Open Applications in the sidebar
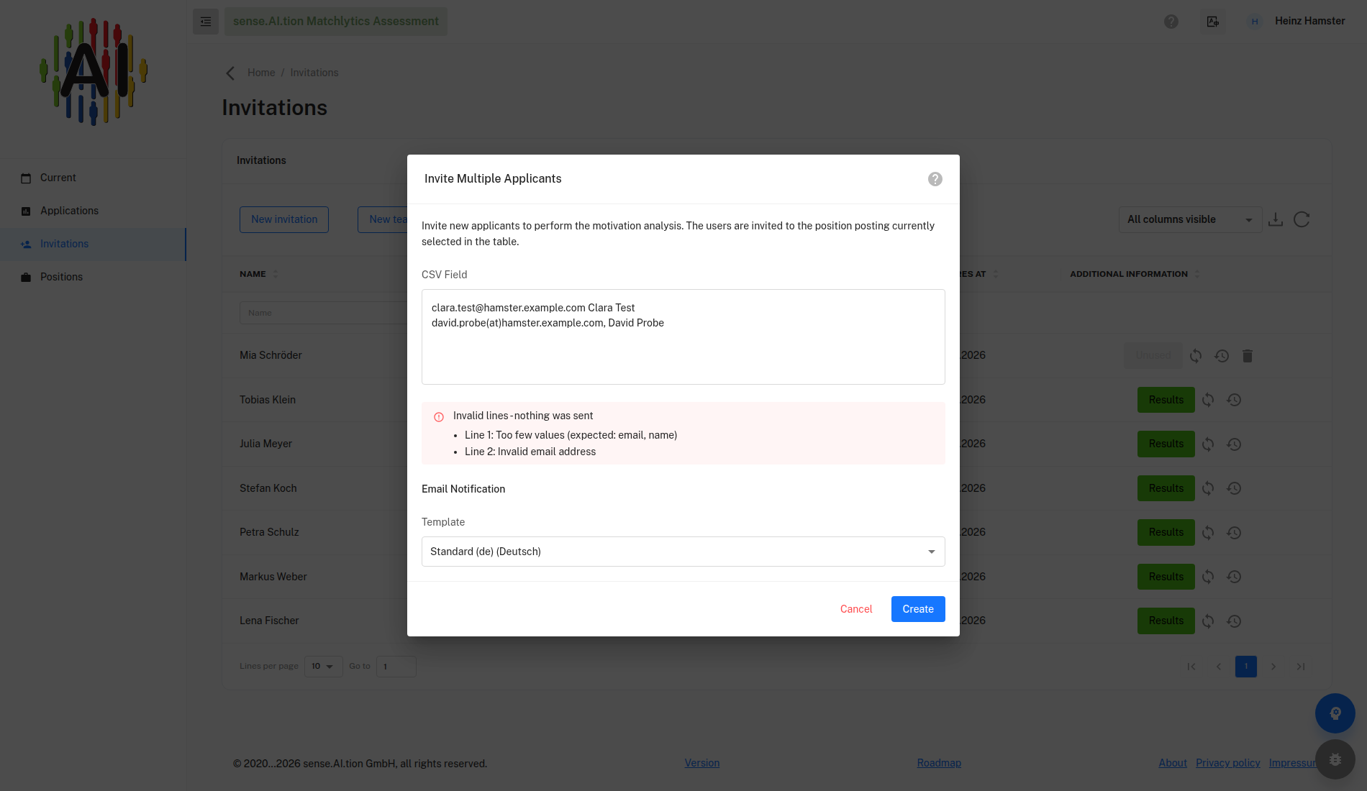The image size is (1367, 791). [x=93, y=211]
